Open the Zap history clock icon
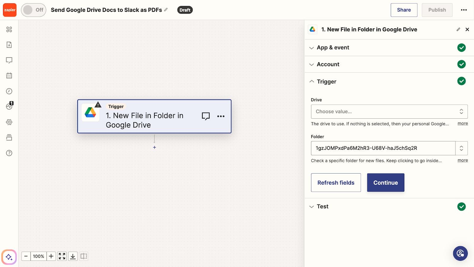 tap(9, 91)
